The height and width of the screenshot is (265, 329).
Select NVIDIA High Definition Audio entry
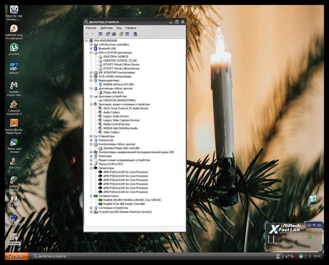coord(121,128)
